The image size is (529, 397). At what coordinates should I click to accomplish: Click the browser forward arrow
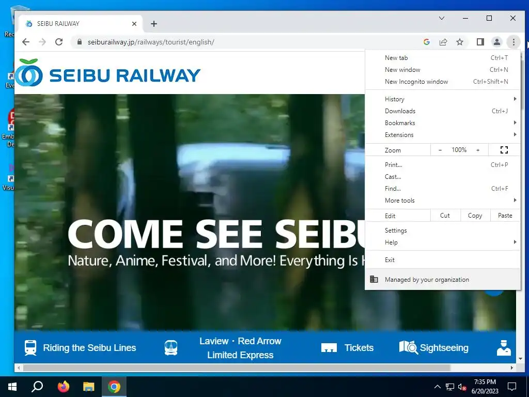click(42, 42)
